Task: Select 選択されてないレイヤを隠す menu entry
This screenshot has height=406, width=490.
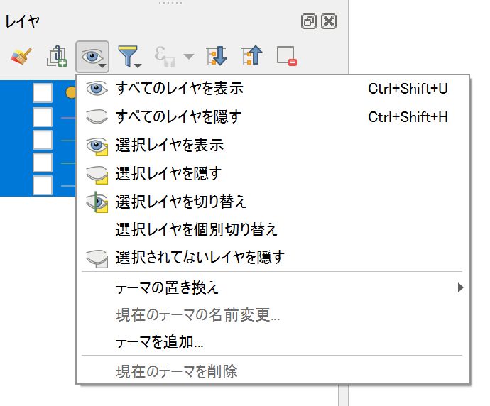Action: 273,258
